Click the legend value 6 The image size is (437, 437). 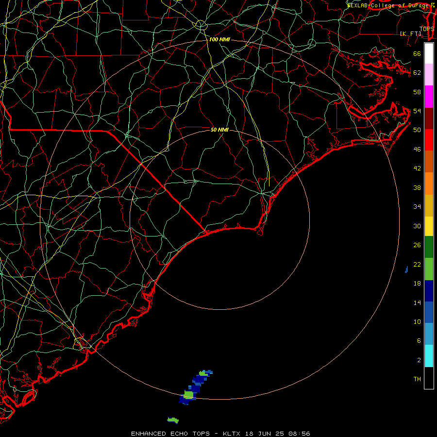coord(419,340)
